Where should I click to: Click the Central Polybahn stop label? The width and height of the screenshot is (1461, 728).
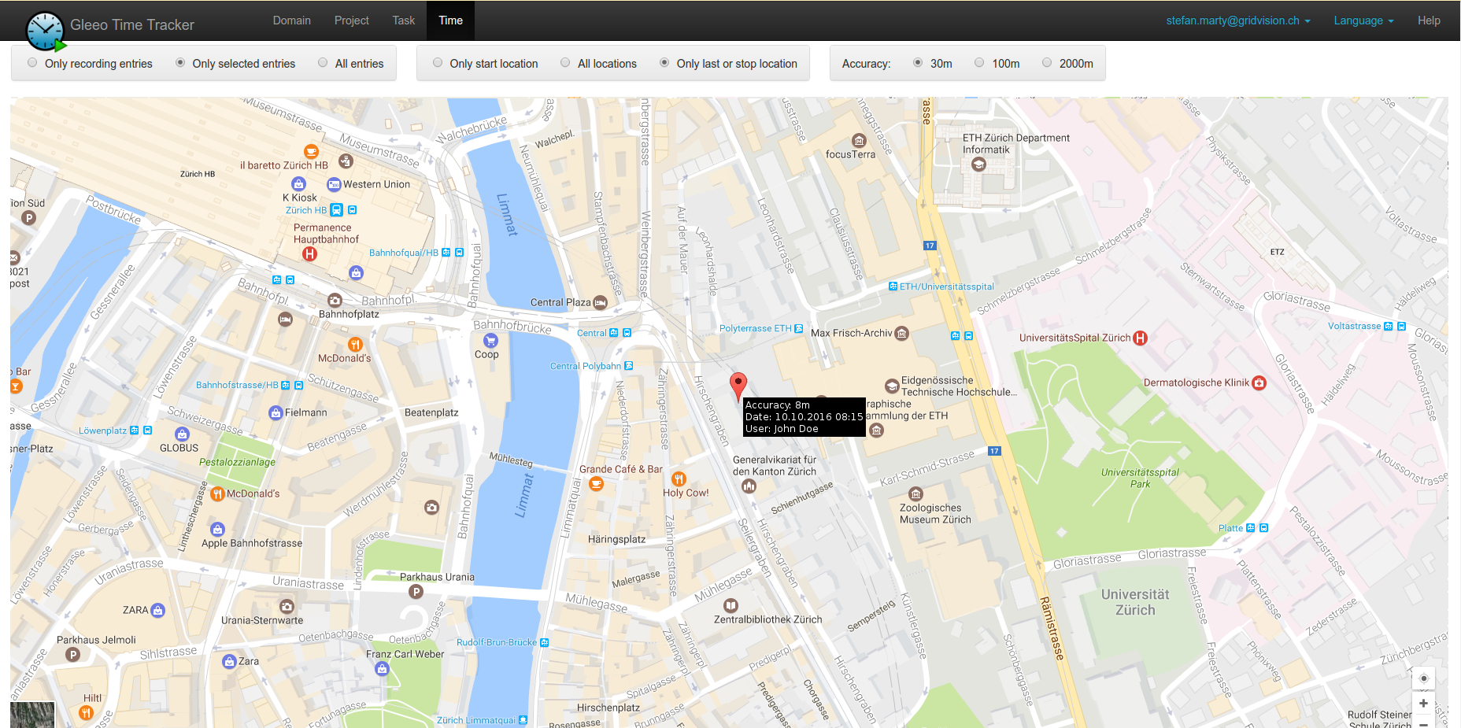click(586, 366)
